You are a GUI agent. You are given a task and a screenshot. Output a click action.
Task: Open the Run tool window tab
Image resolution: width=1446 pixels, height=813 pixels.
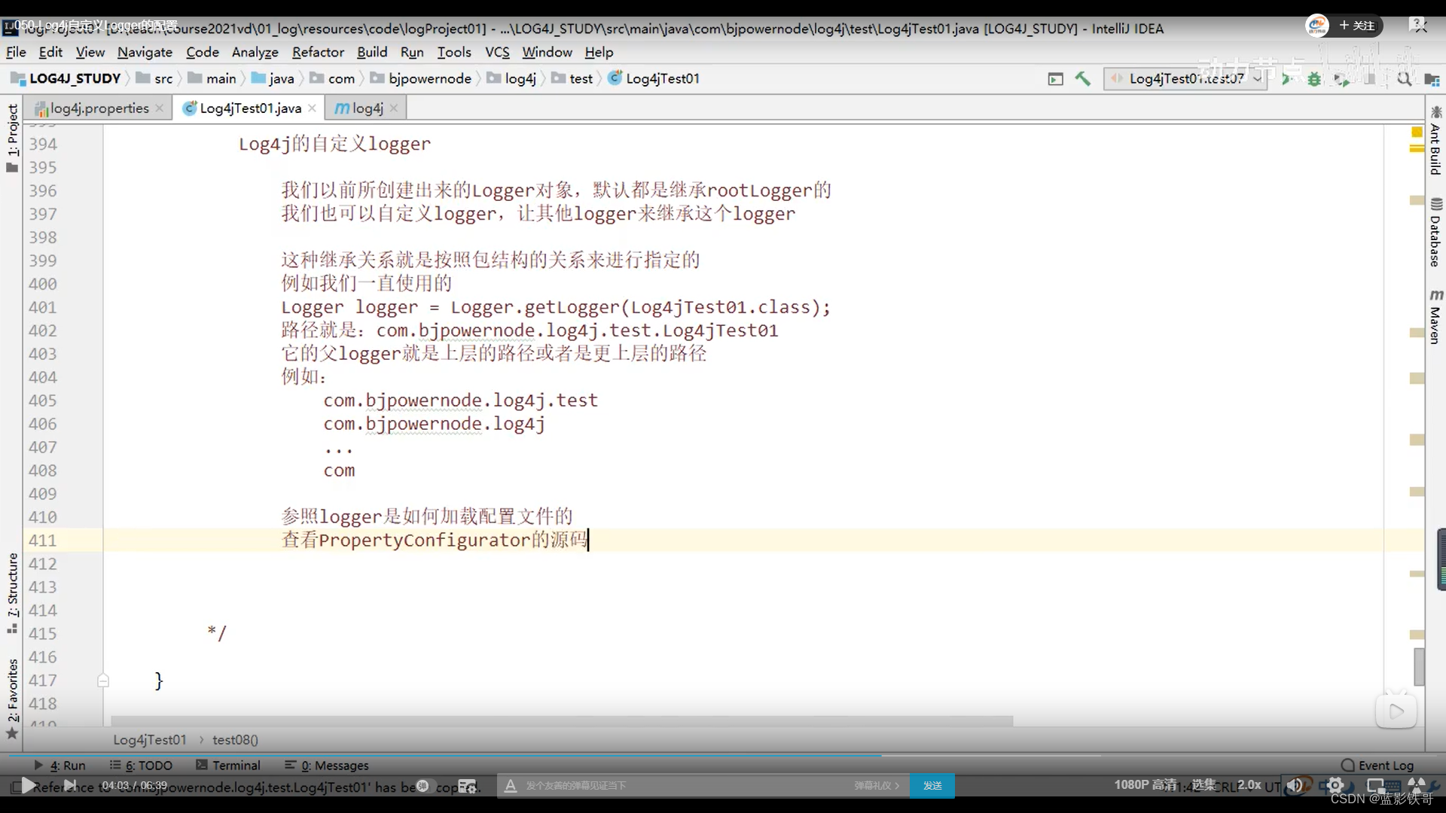point(60,765)
